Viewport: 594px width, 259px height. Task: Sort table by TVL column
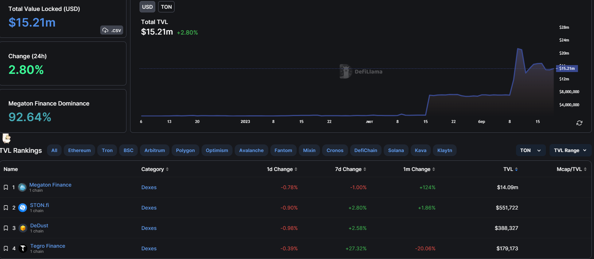coord(510,169)
